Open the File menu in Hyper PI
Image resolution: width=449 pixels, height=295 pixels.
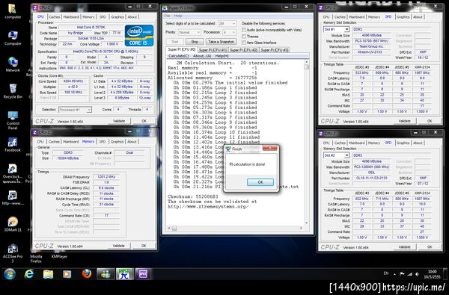tap(167, 16)
